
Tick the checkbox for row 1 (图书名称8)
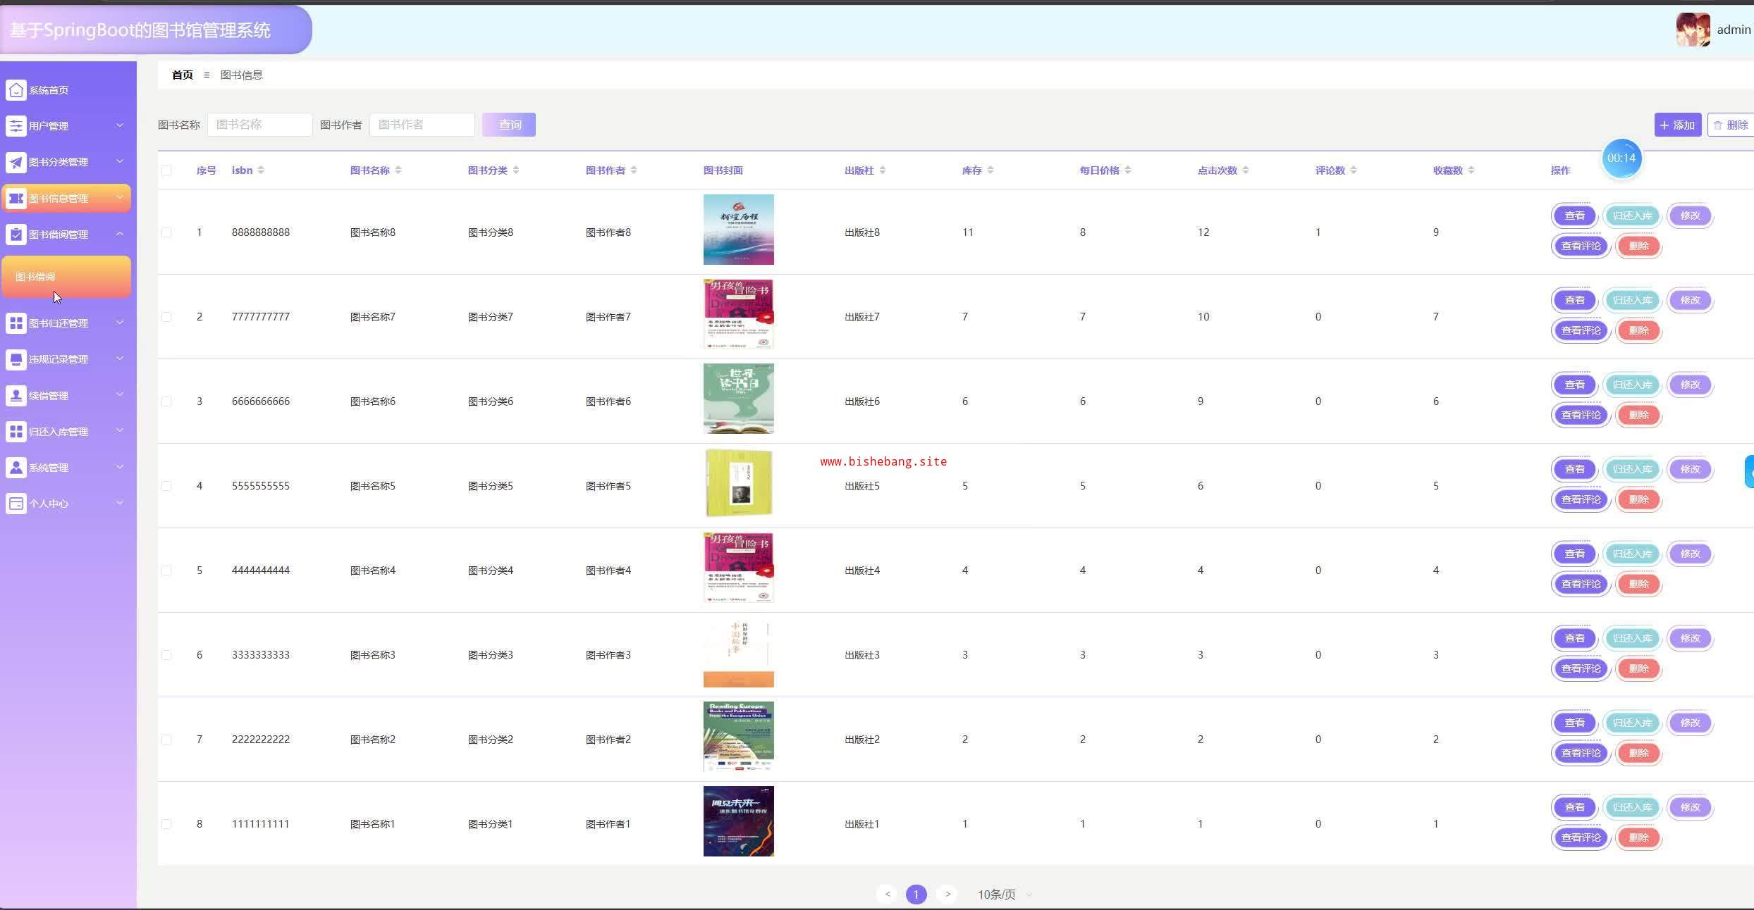coord(166,232)
